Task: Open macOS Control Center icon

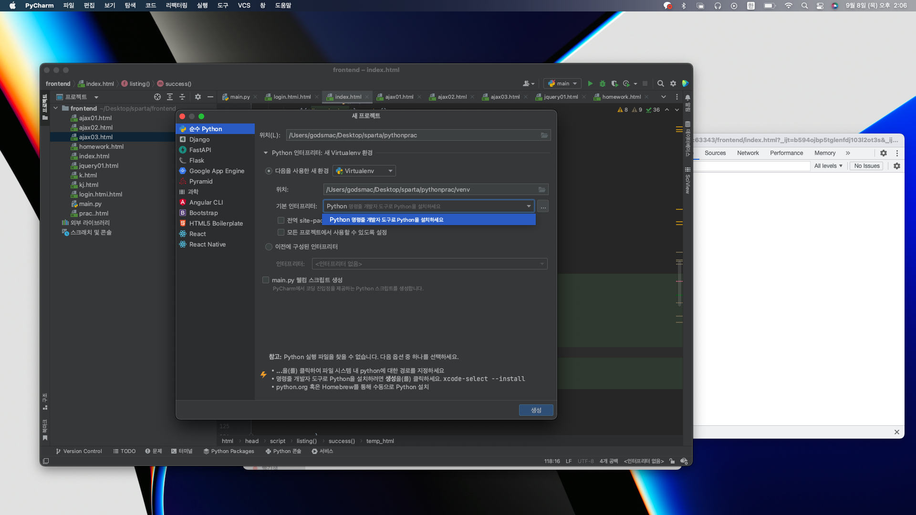Action: [820, 6]
